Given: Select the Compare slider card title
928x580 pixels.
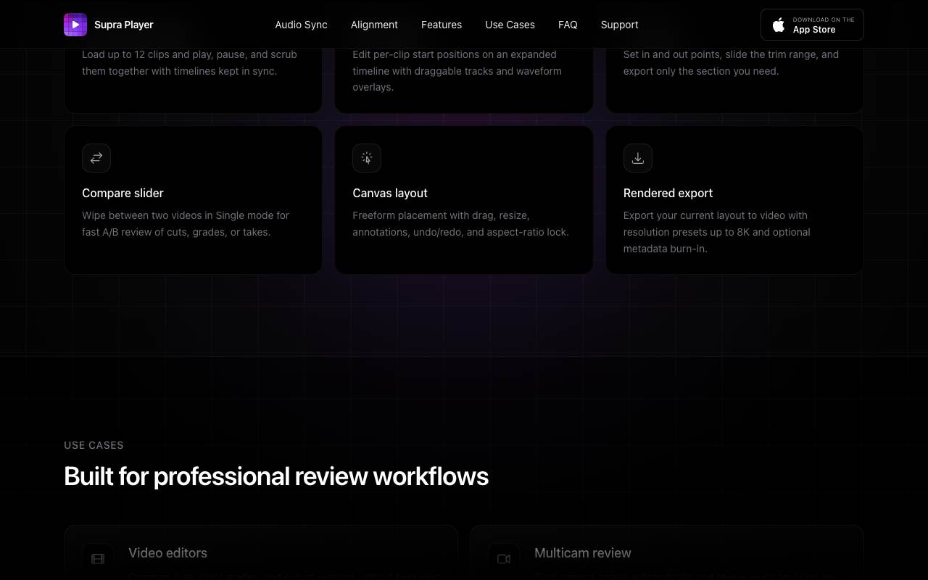Looking at the screenshot, I should click(123, 193).
